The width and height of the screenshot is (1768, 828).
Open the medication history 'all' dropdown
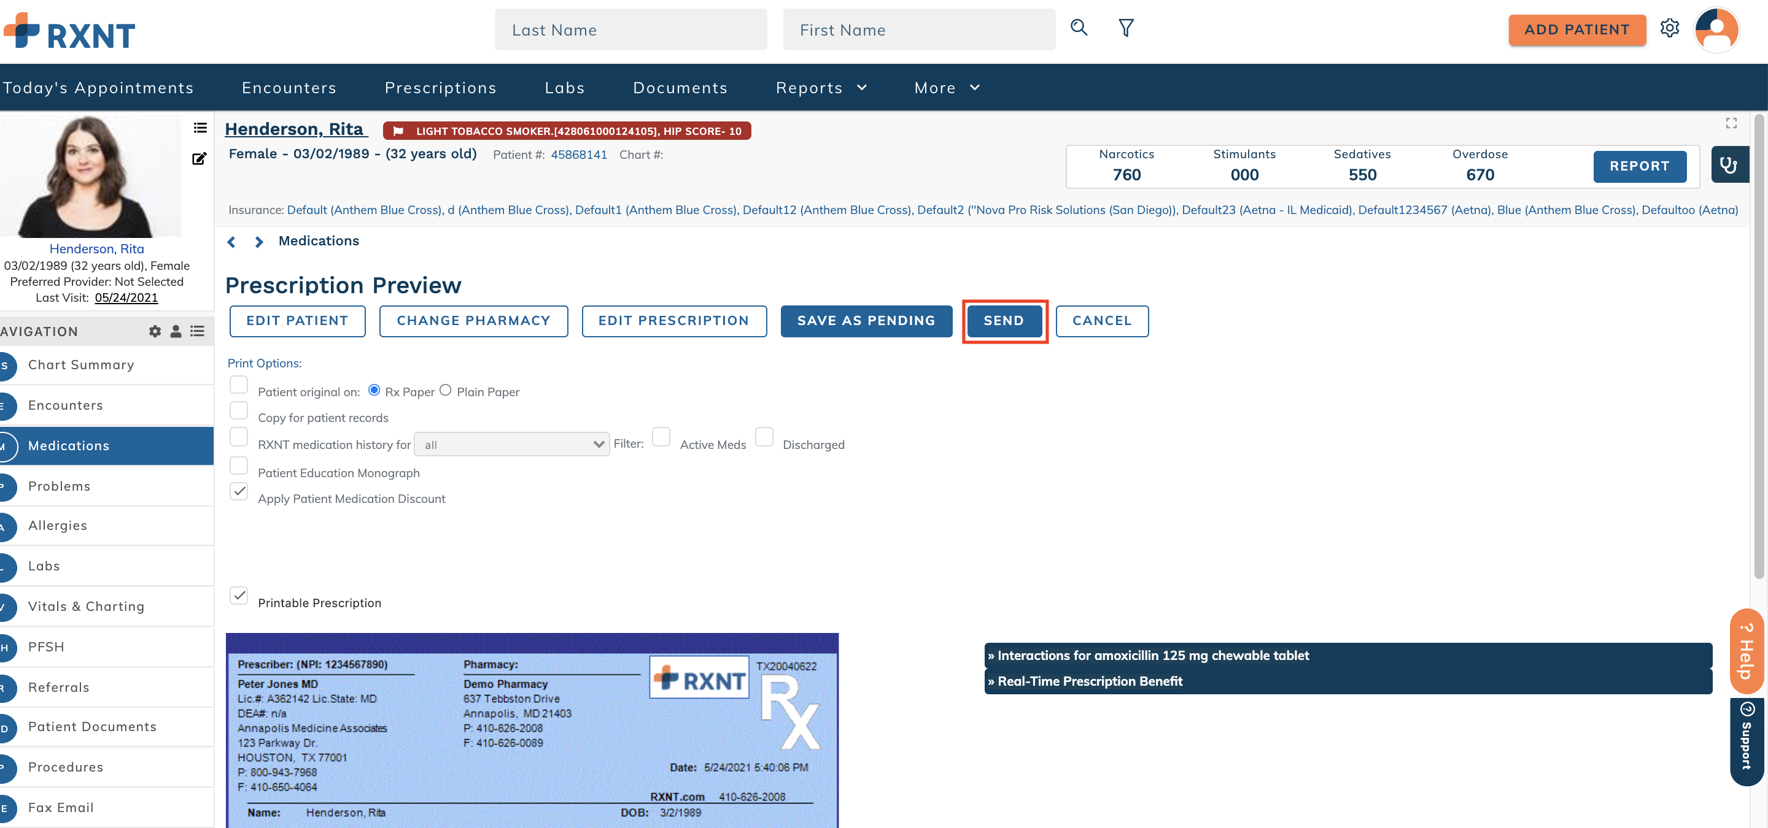click(x=511, y=444)
